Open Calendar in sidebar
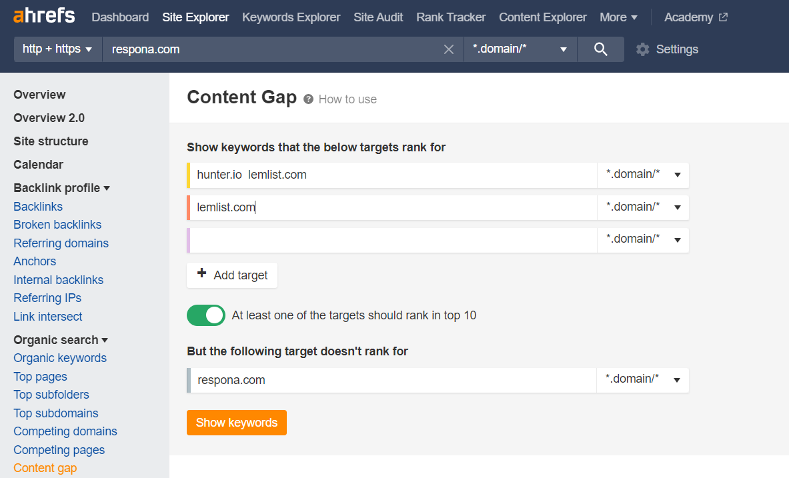This screenshot has width=789, height=478. click(x=38, y=165)
